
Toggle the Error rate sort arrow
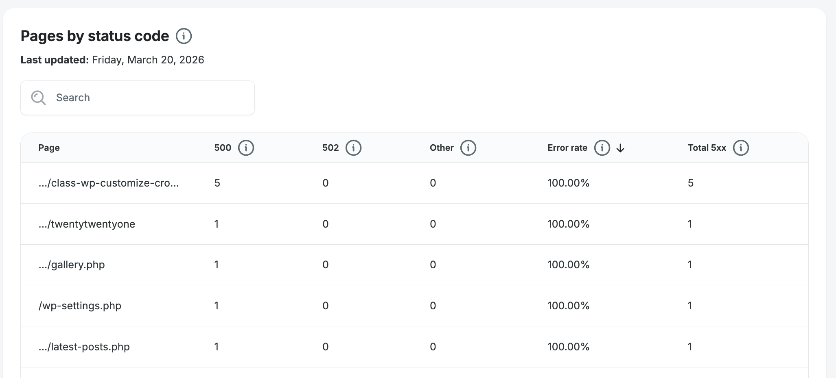(x=620, y=148)
